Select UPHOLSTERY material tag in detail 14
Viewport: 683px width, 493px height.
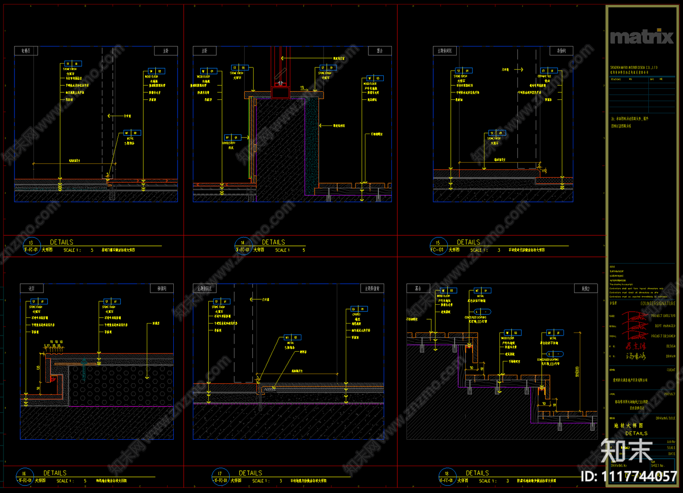tap(233, 137)
